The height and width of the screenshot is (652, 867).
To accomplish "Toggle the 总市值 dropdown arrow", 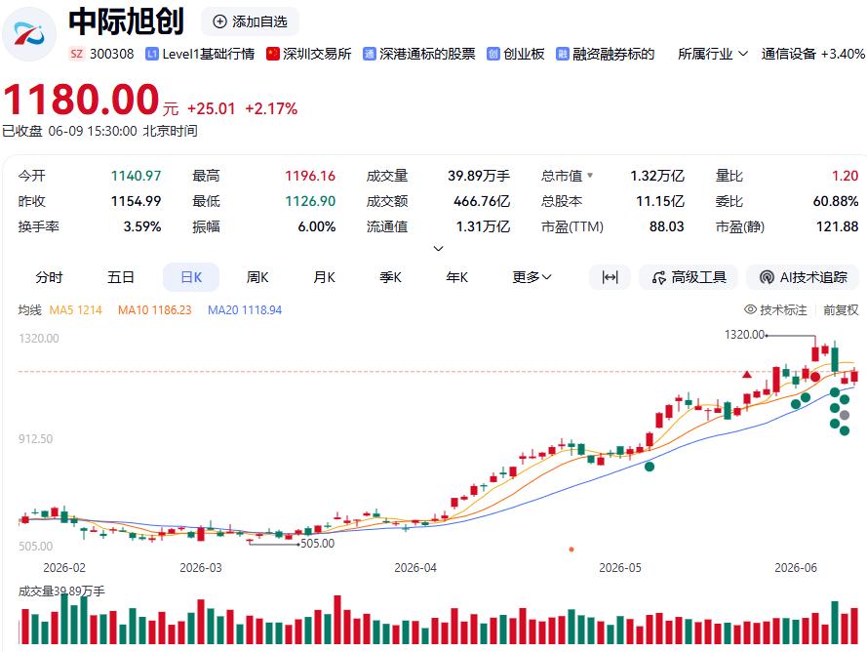I will point(590,176).
